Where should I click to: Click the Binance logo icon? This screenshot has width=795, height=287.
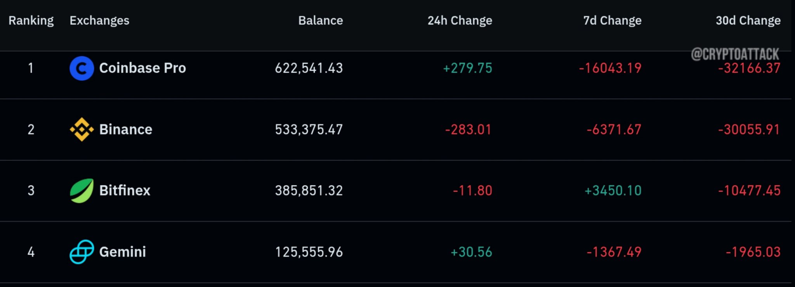(x=82, y=129)
